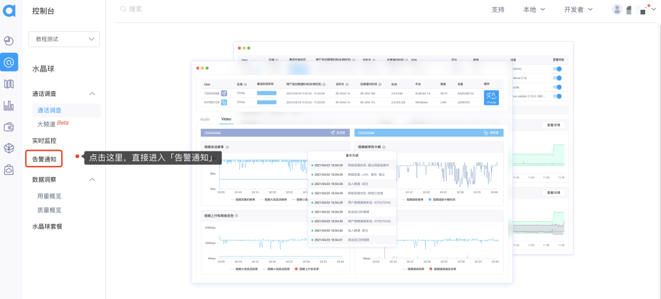Click the event row 发送自己的音频
This screenshot has width=661, height=299.
(352, 212)
